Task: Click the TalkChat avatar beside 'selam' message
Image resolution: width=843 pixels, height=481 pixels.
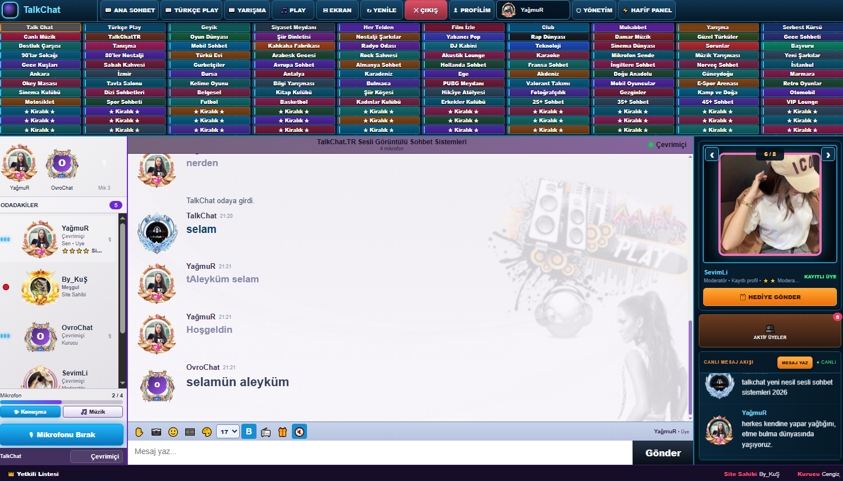Action: [x=157, y=233]
